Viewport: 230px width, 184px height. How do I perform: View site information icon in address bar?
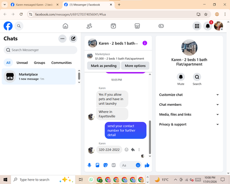[x=31, y=14]
